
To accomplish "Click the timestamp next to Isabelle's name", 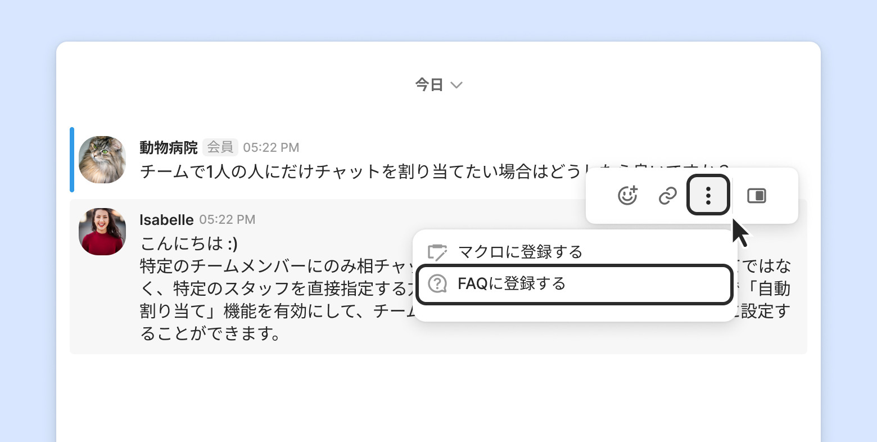I will tap(227, 219).
